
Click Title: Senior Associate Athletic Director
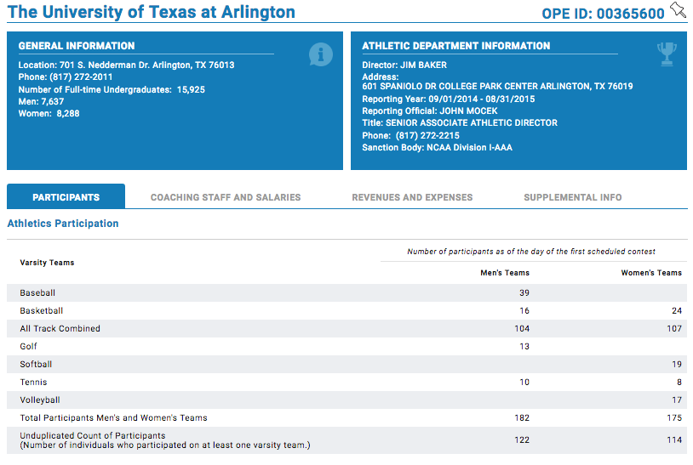(x=460, y=122)
